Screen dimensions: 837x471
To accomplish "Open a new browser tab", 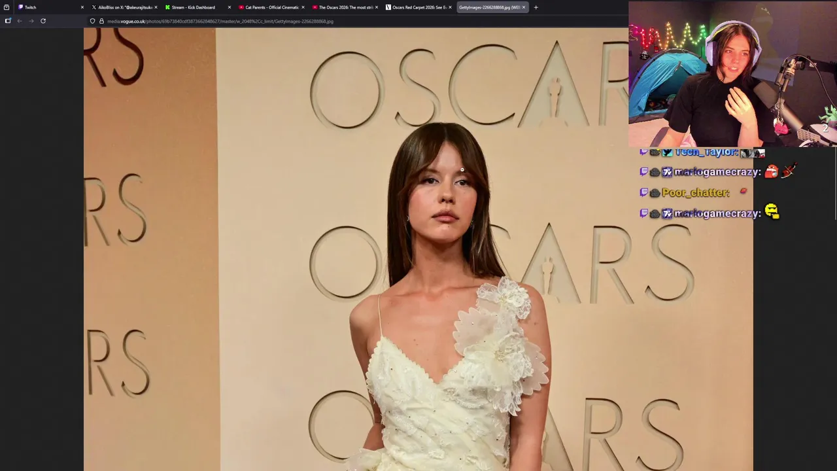I will pyautogui.click(x=536, y=7).
